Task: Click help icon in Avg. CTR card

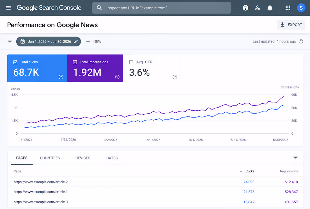Action: [x=175, y=77]
